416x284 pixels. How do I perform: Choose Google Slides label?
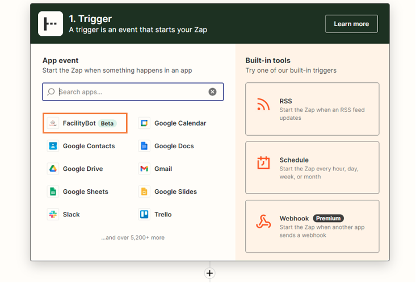pos(175,191)
